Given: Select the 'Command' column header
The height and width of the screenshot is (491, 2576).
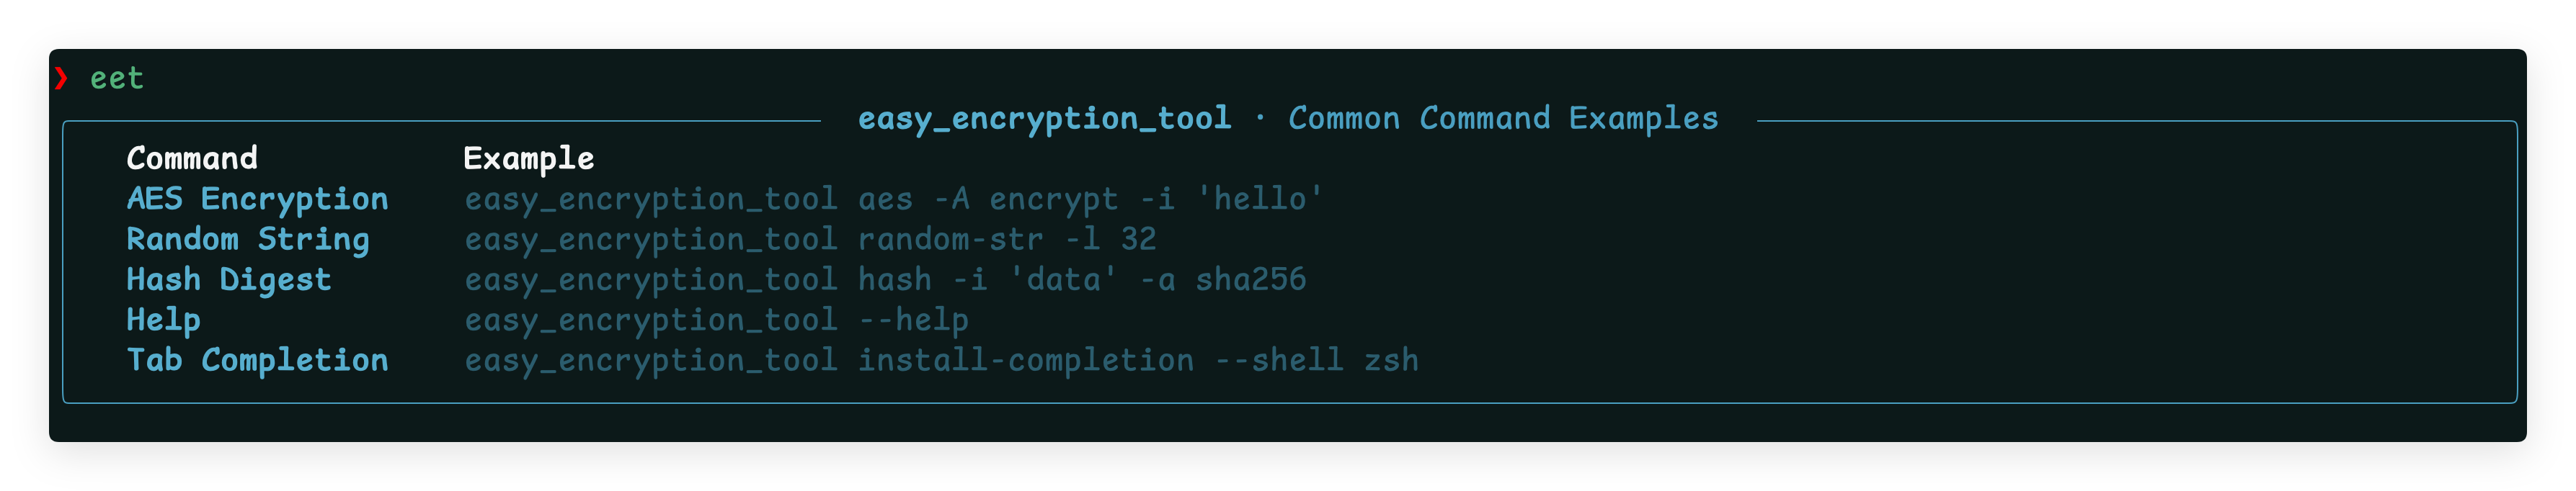Looking at the screenshot, I should [x=192, y=158].
